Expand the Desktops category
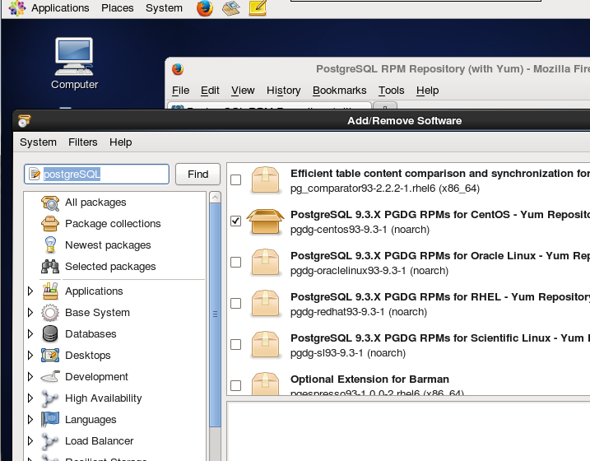Screen dimensions: 590x461 (x=30, y=356)
